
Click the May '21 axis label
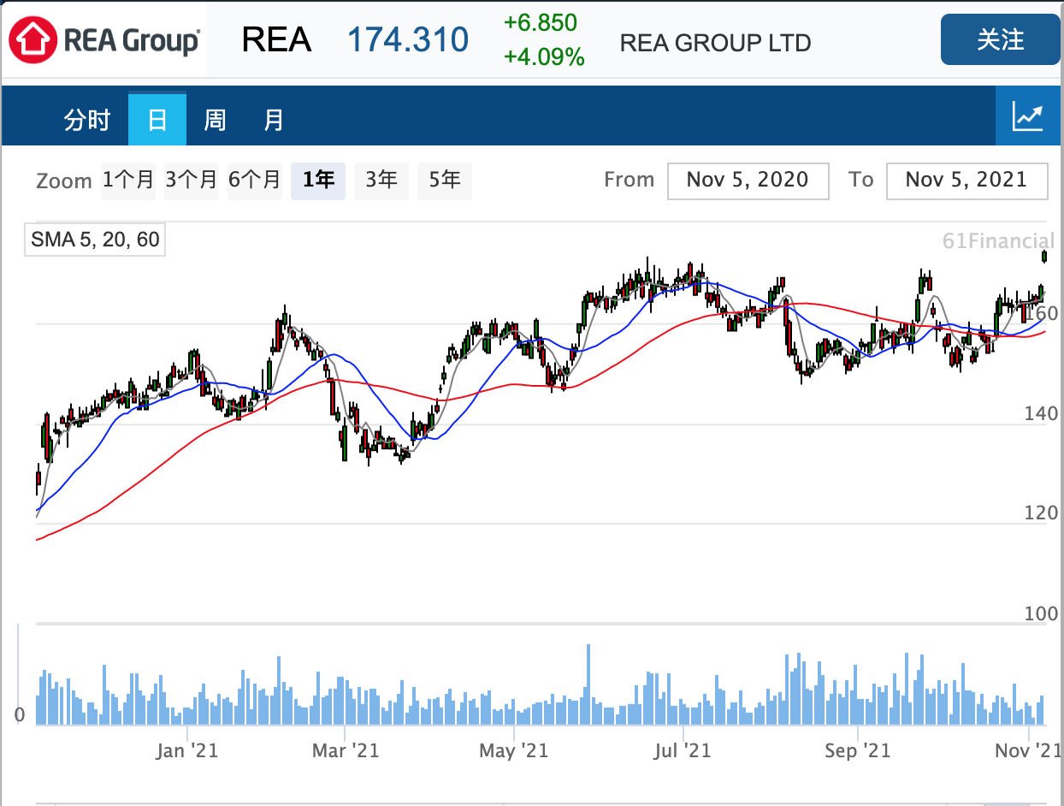pos(513,751)
